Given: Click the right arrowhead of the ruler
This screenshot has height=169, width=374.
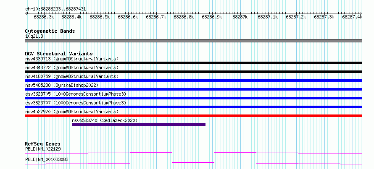Looking at the screenshot, I should 361,13.
